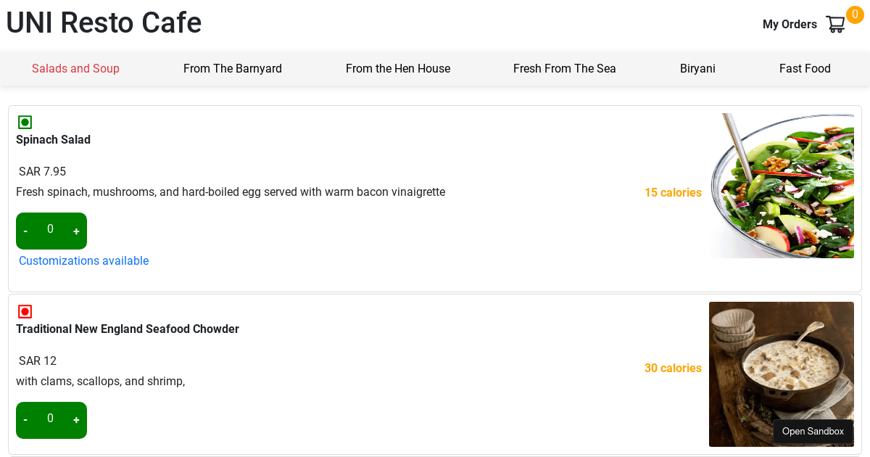870x457 pixels.
Task: Select the Fast Food menu tab
Action: pos(805,68)
